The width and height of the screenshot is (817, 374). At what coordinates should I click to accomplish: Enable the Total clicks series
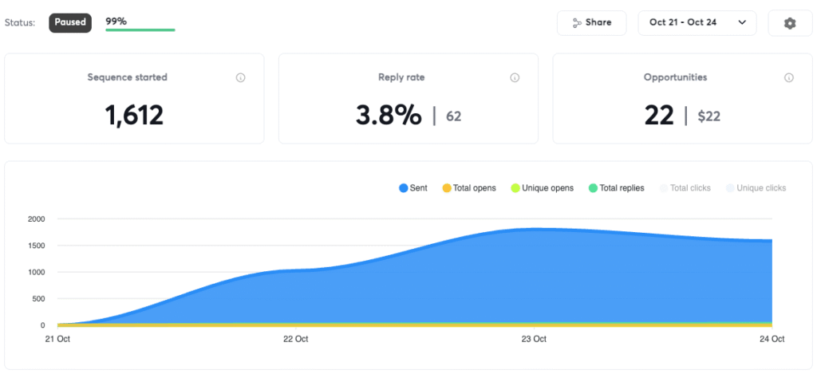tap(685, 188)
